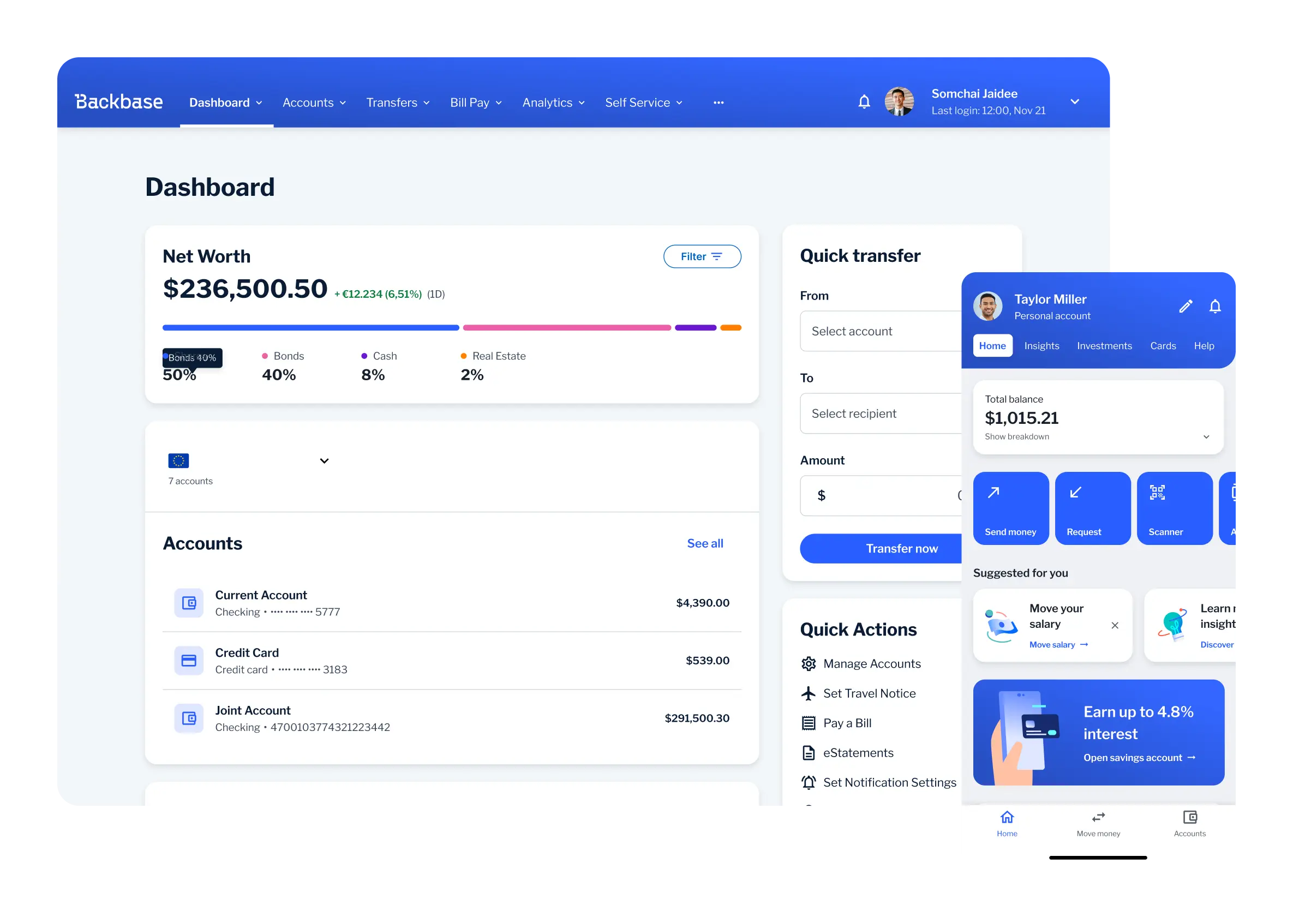Click the pencil edit icon beside Taylor Miller
Image resolution: width=1293 pixels, height=923 pixels.
(x=1185, y=307)
